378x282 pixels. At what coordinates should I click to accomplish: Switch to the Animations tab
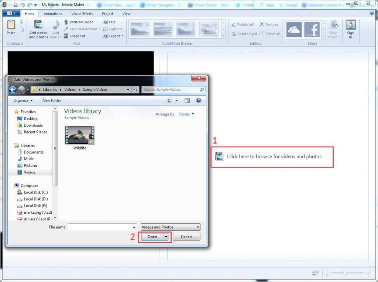[x=53, y=14]
